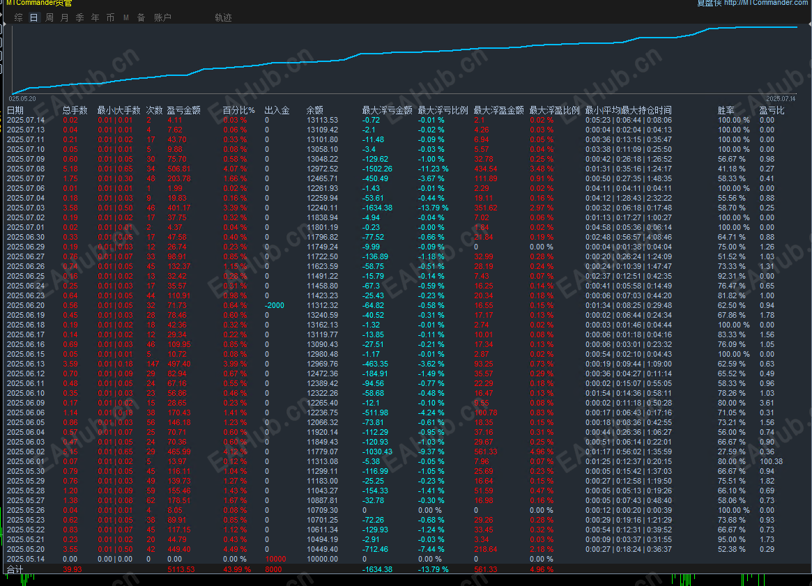Switch to the 综 summary tab

click(x=19, y=17)
